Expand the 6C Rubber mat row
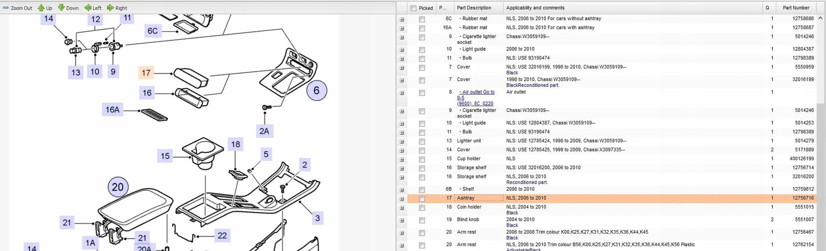 (402, 19)
